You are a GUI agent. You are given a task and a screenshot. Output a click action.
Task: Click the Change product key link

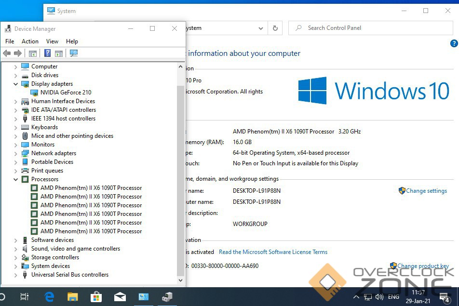pos(423,266)
